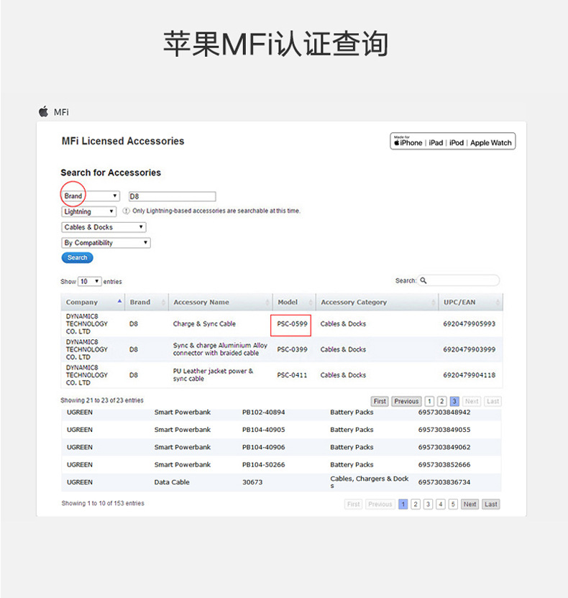This screenshot has width=568, height=598.
Task: Jump to the First page of D8 results
Action: tap(380, 401)
